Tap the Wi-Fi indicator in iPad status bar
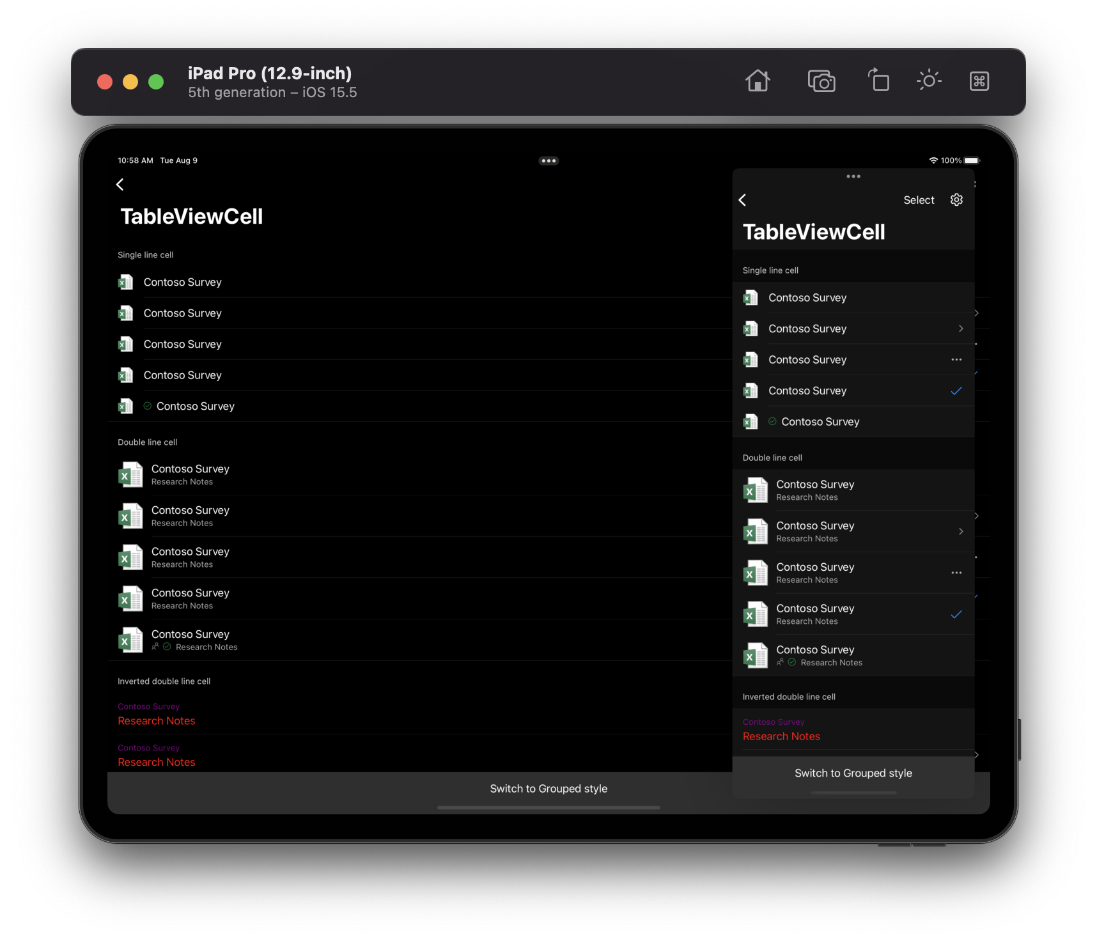The width and height of the screenshot is (1097, 946). 933,160
